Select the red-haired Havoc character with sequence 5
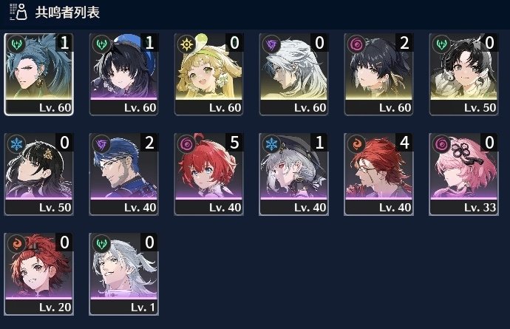 [x=209, y=174]
